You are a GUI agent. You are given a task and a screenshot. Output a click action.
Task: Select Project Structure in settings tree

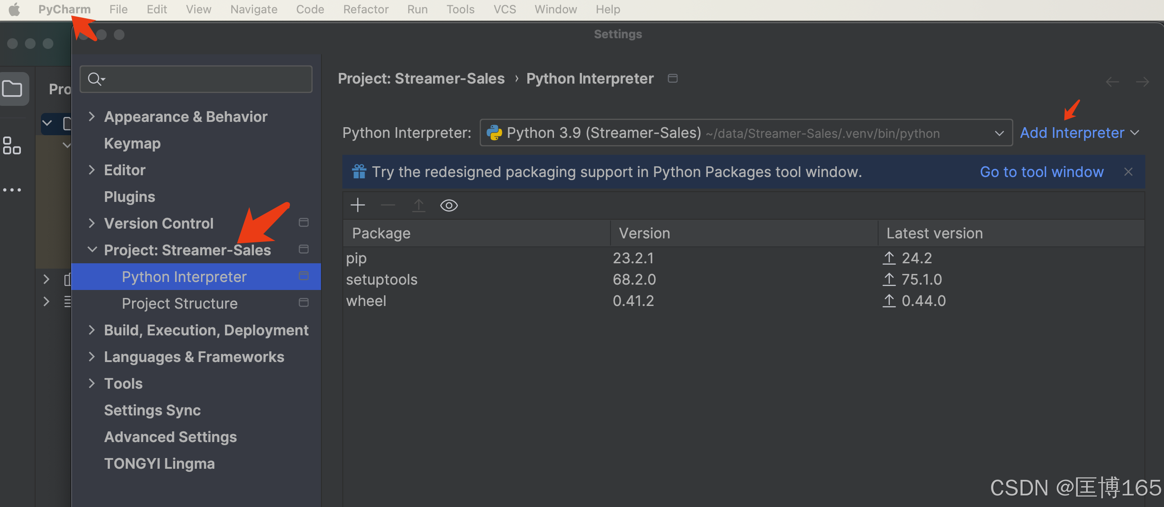[x=179, y=303]
